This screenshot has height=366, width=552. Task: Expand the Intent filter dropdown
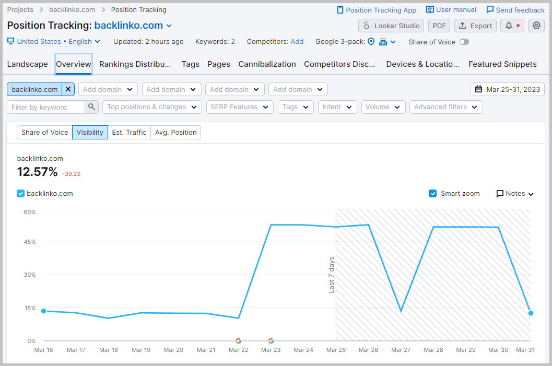click(337, 107)
